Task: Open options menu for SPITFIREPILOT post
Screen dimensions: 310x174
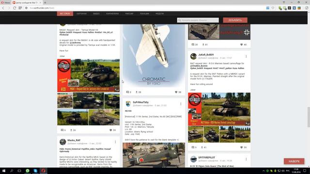Action: (x=246, y=159)
